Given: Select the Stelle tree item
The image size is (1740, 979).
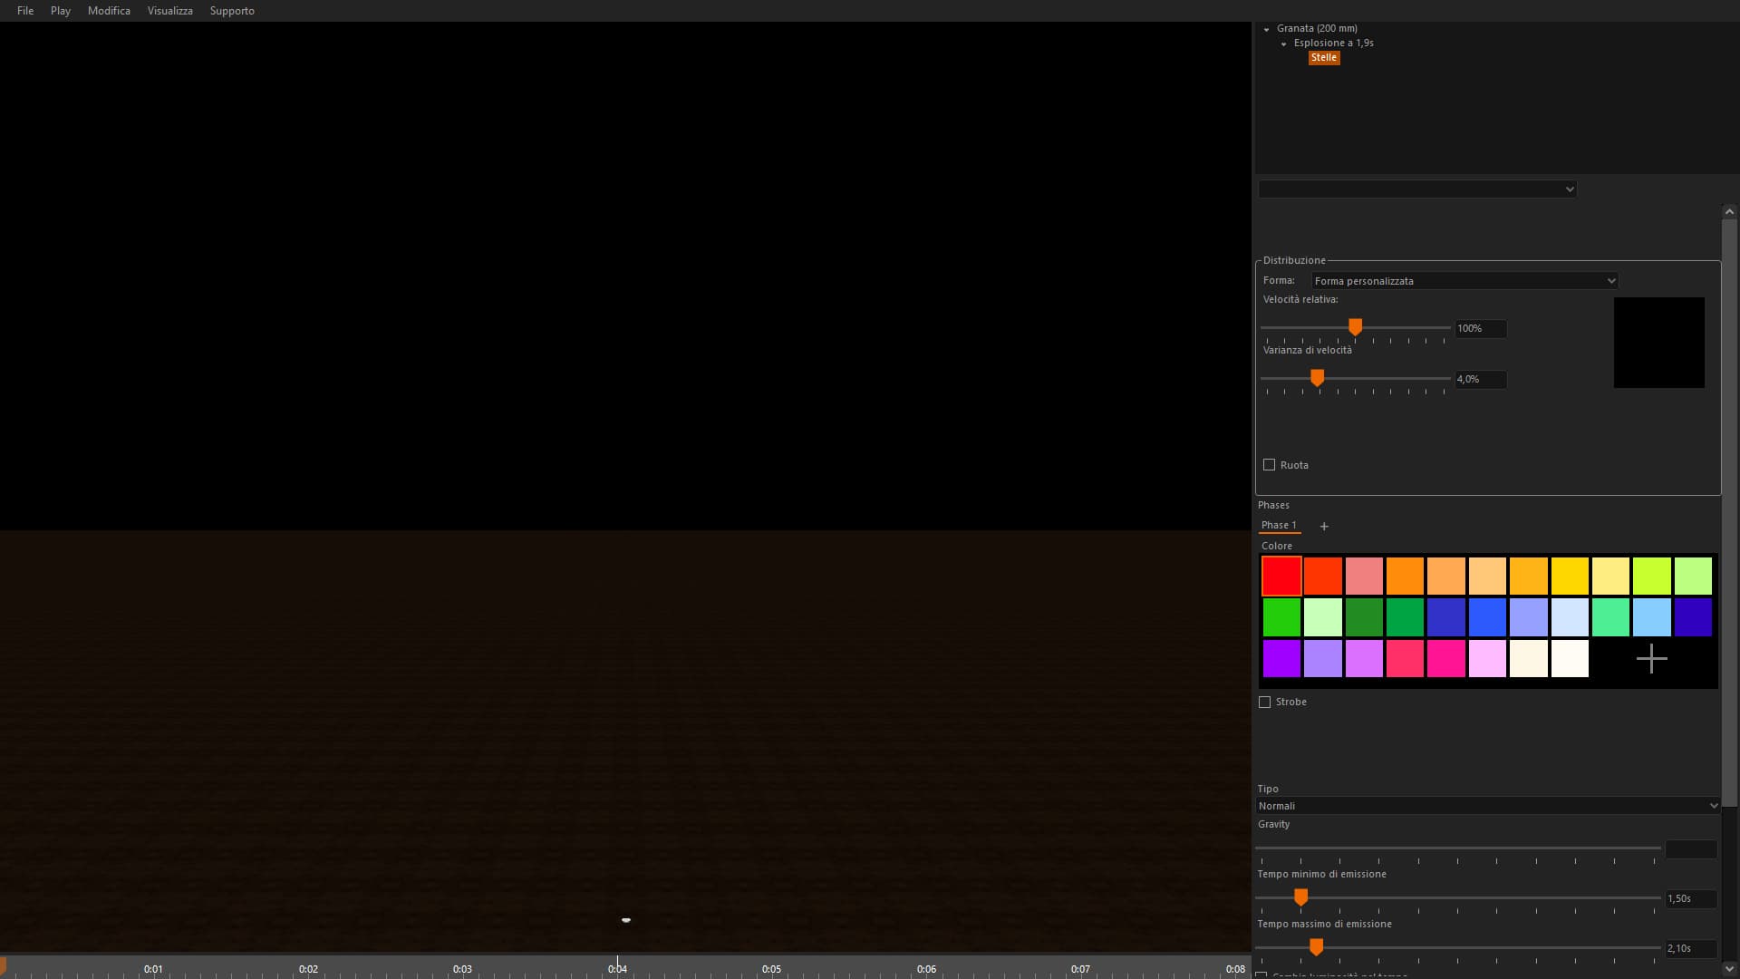Looking at the screenshot, I should point(1323,58).
